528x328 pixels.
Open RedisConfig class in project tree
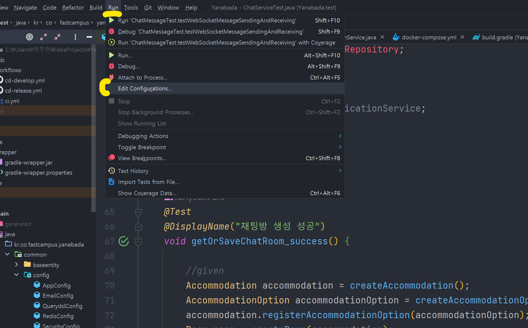tap(58, 316)
